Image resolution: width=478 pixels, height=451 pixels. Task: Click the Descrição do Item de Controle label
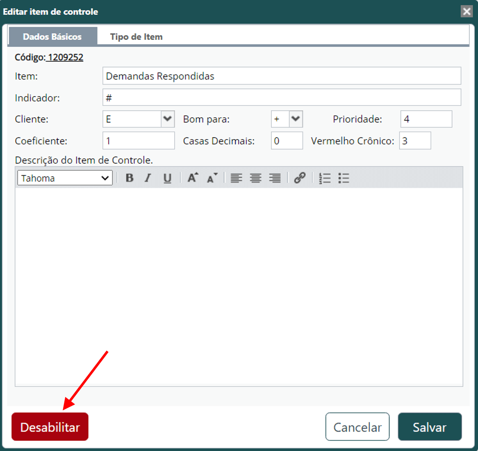[x=84, y=160]
